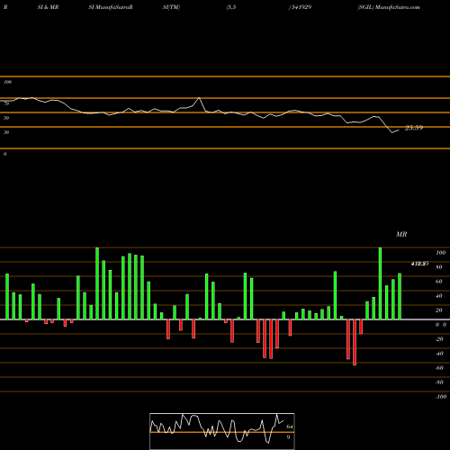450x450 pixels.
Task: Click the '(5,5' parameter text in the header
Action: pos(230,7)
